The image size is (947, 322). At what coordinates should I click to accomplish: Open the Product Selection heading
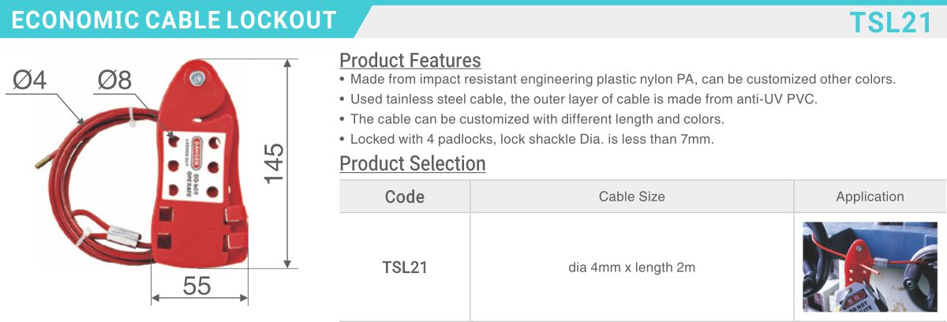point(412,163)
